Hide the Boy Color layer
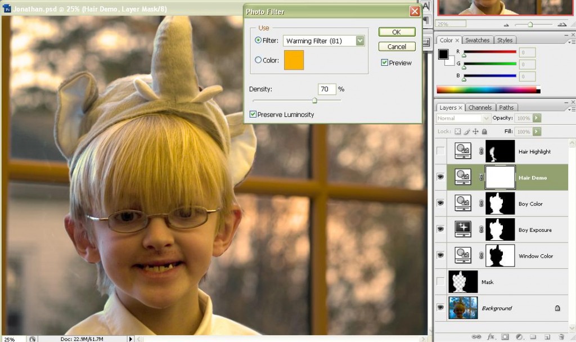 (x=440, y=203)
